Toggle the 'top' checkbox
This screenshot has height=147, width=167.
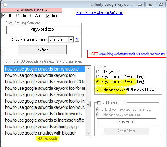pyautogui.click(x=48, y=16)
